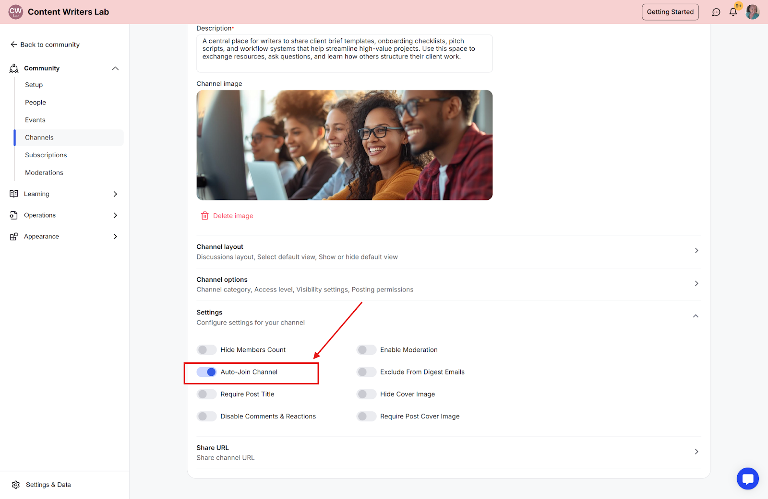
Task: Open the support chat bubble
Action: tap(748, 478)
